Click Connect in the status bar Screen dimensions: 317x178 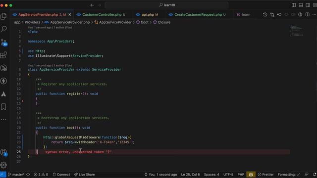click(x=61, y=175)
